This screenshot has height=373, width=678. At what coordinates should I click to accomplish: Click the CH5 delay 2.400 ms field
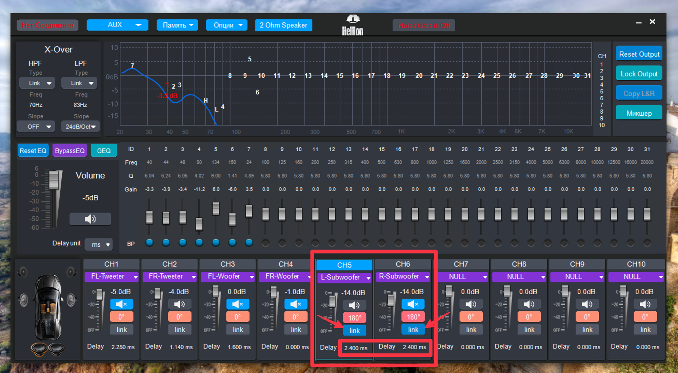[x=356, y=348]
